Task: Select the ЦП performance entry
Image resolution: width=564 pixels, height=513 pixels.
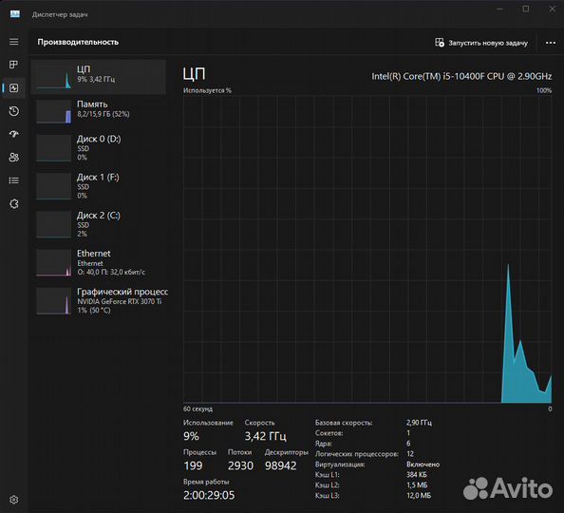Action: [x=98, y=77]
